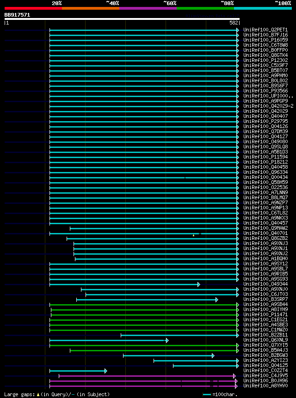Screen dimensions: 296x398
Task: Open hit UniRef100_P29795
Action: point(265,121)
